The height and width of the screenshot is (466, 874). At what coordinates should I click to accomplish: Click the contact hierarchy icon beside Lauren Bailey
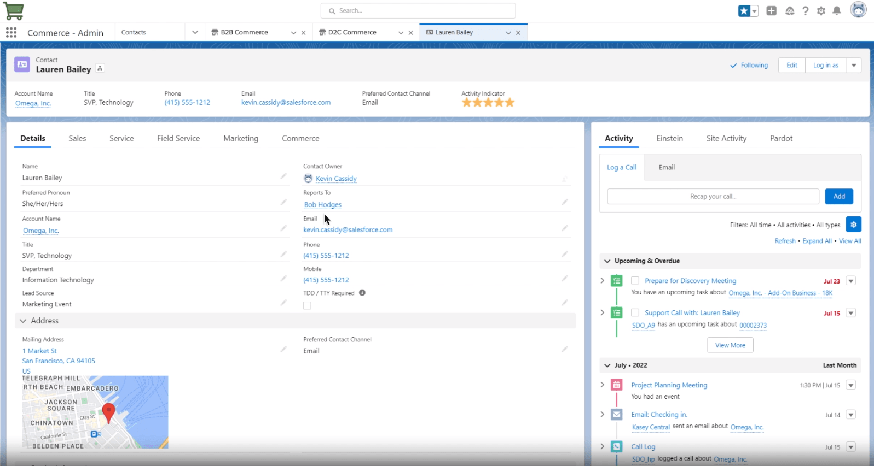(x=100, y=68)
